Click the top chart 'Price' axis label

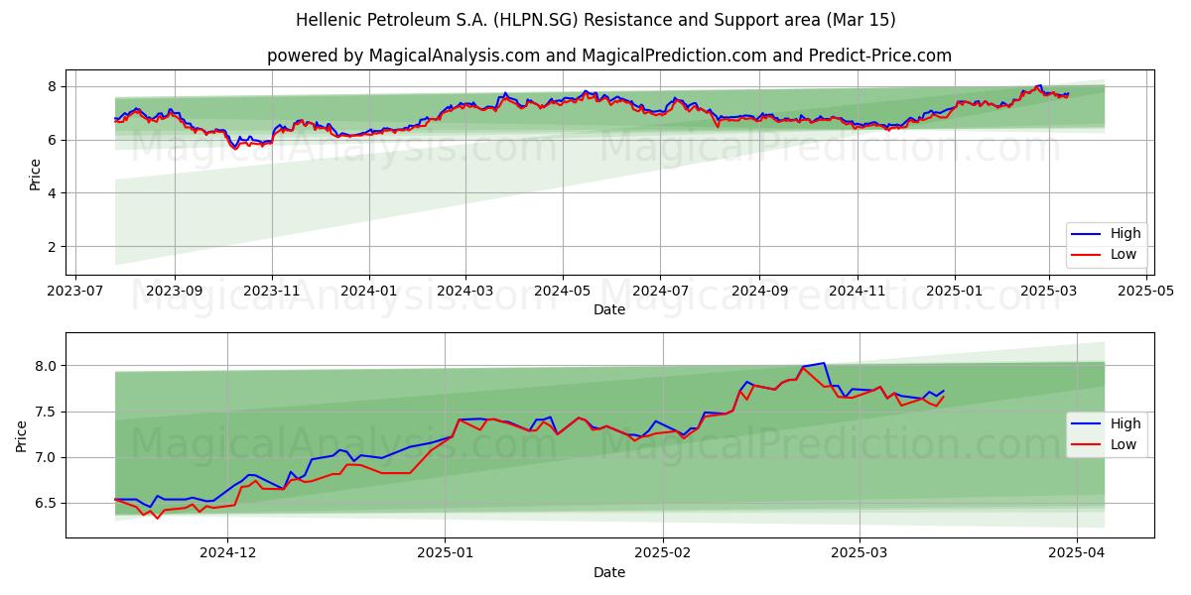[35, 173]
